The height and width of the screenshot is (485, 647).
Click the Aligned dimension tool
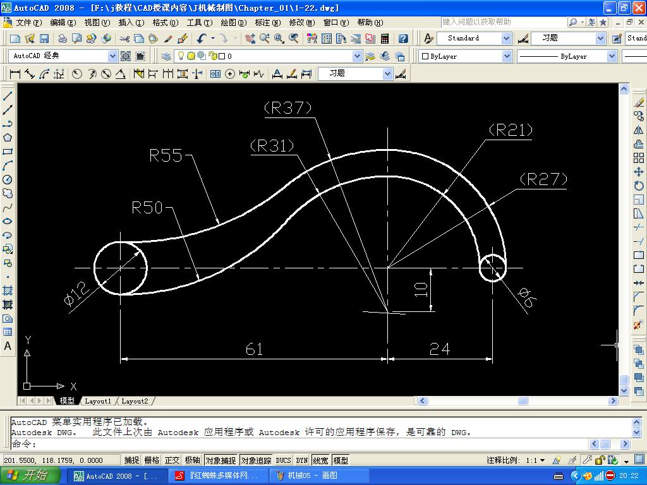(29, 74)
